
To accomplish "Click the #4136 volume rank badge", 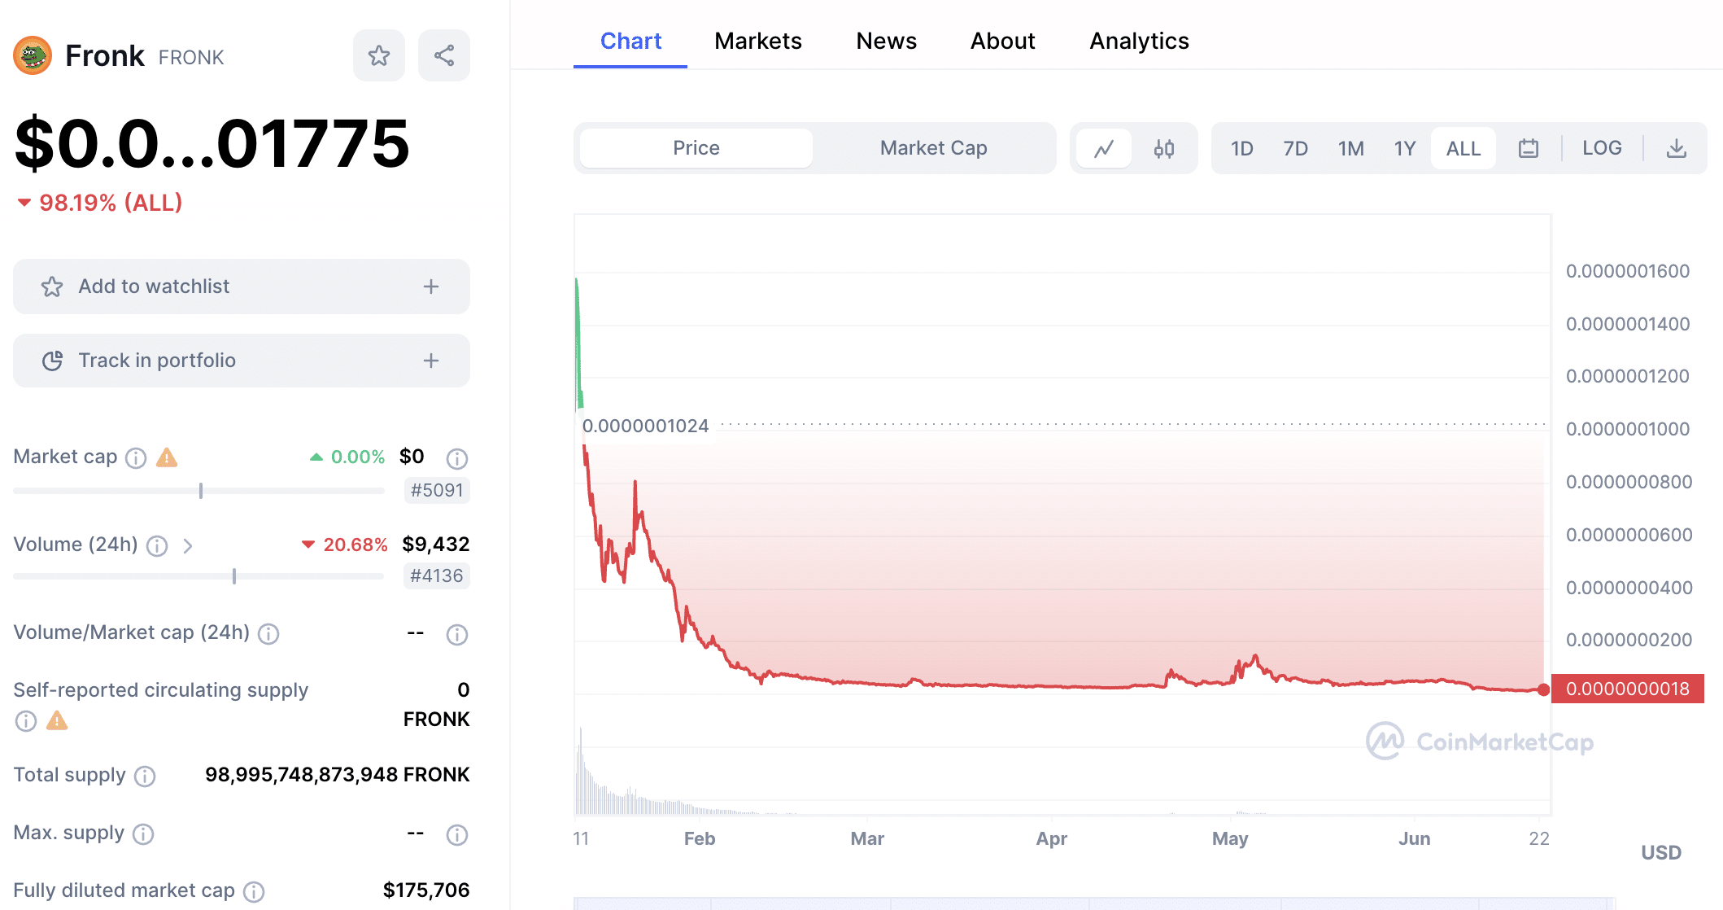I will coord(437,575).
